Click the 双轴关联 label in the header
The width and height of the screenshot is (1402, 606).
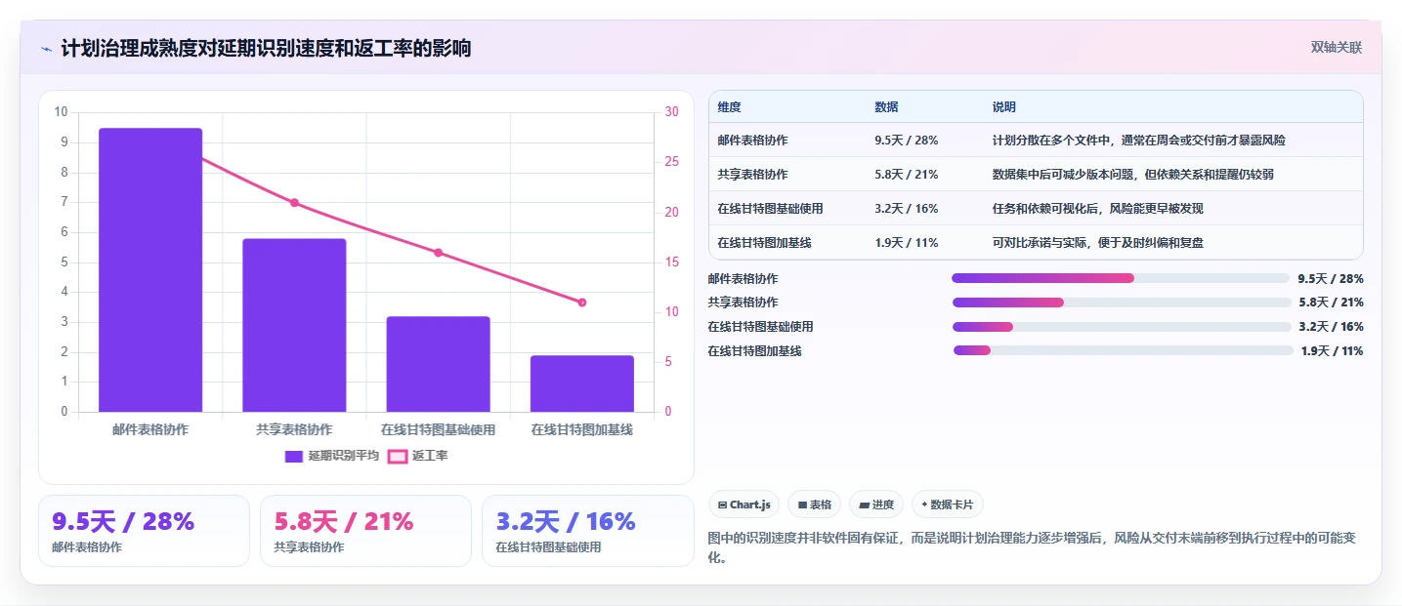click(1337, 47)
